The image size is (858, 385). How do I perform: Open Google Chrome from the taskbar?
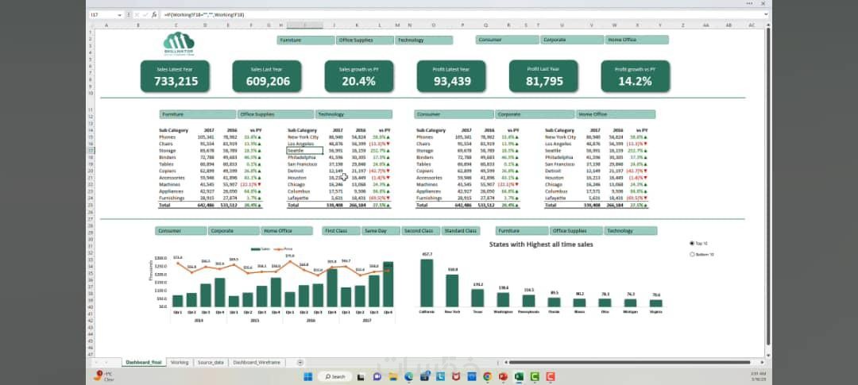coord(488,376)
